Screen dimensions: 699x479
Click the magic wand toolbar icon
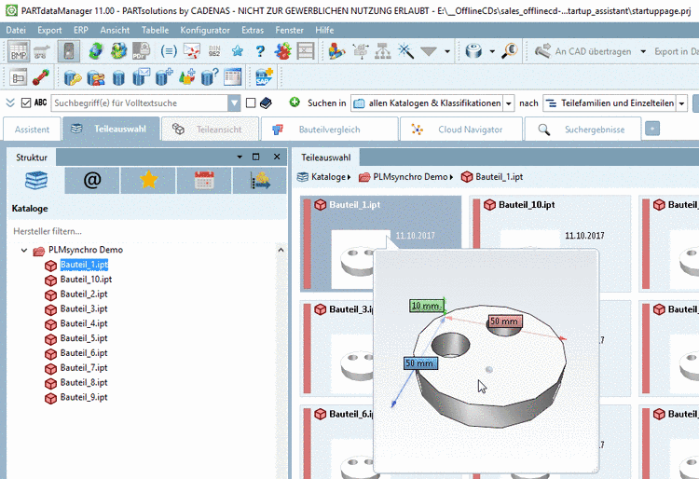pos(405,51)
